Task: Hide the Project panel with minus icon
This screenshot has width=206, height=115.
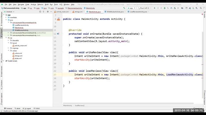Action: click(x=51, y=12)
